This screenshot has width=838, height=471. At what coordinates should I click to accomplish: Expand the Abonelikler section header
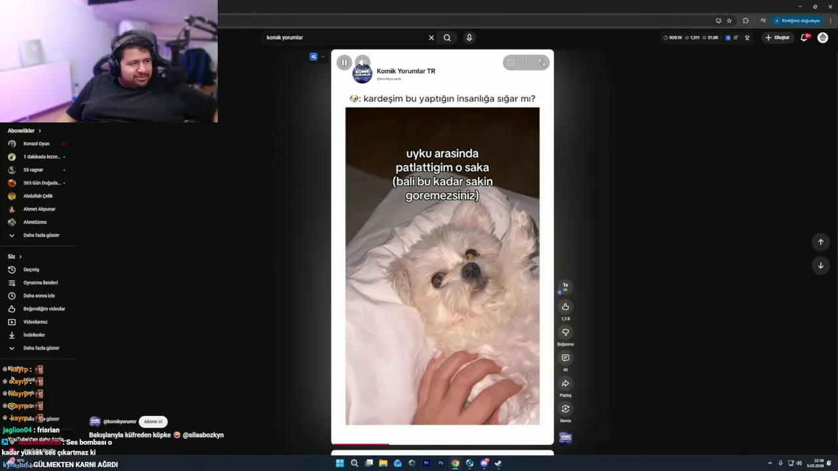point(24,131)
